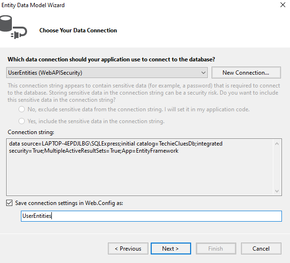
Task: Click the New Connection... button
Action: point(246,73)
